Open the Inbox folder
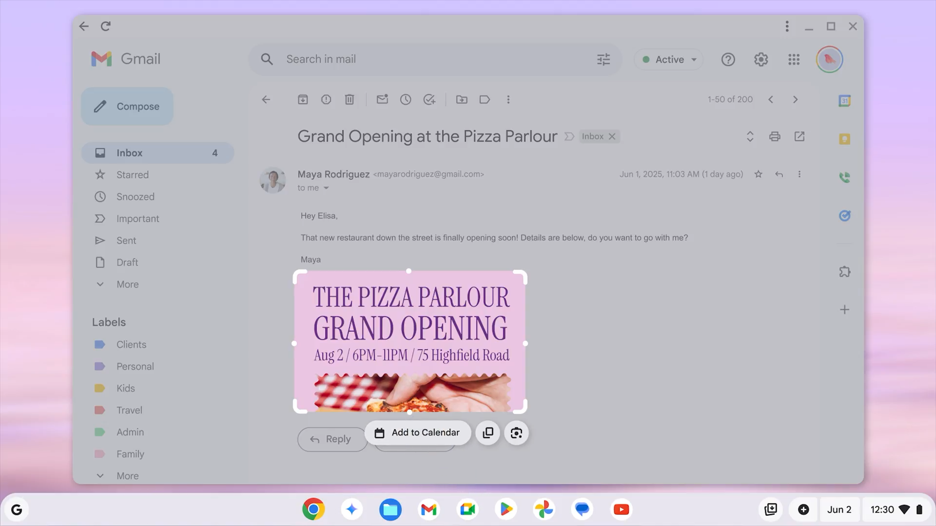The height and width of the screenshot is (526, 936). click(x=157, y=153)
